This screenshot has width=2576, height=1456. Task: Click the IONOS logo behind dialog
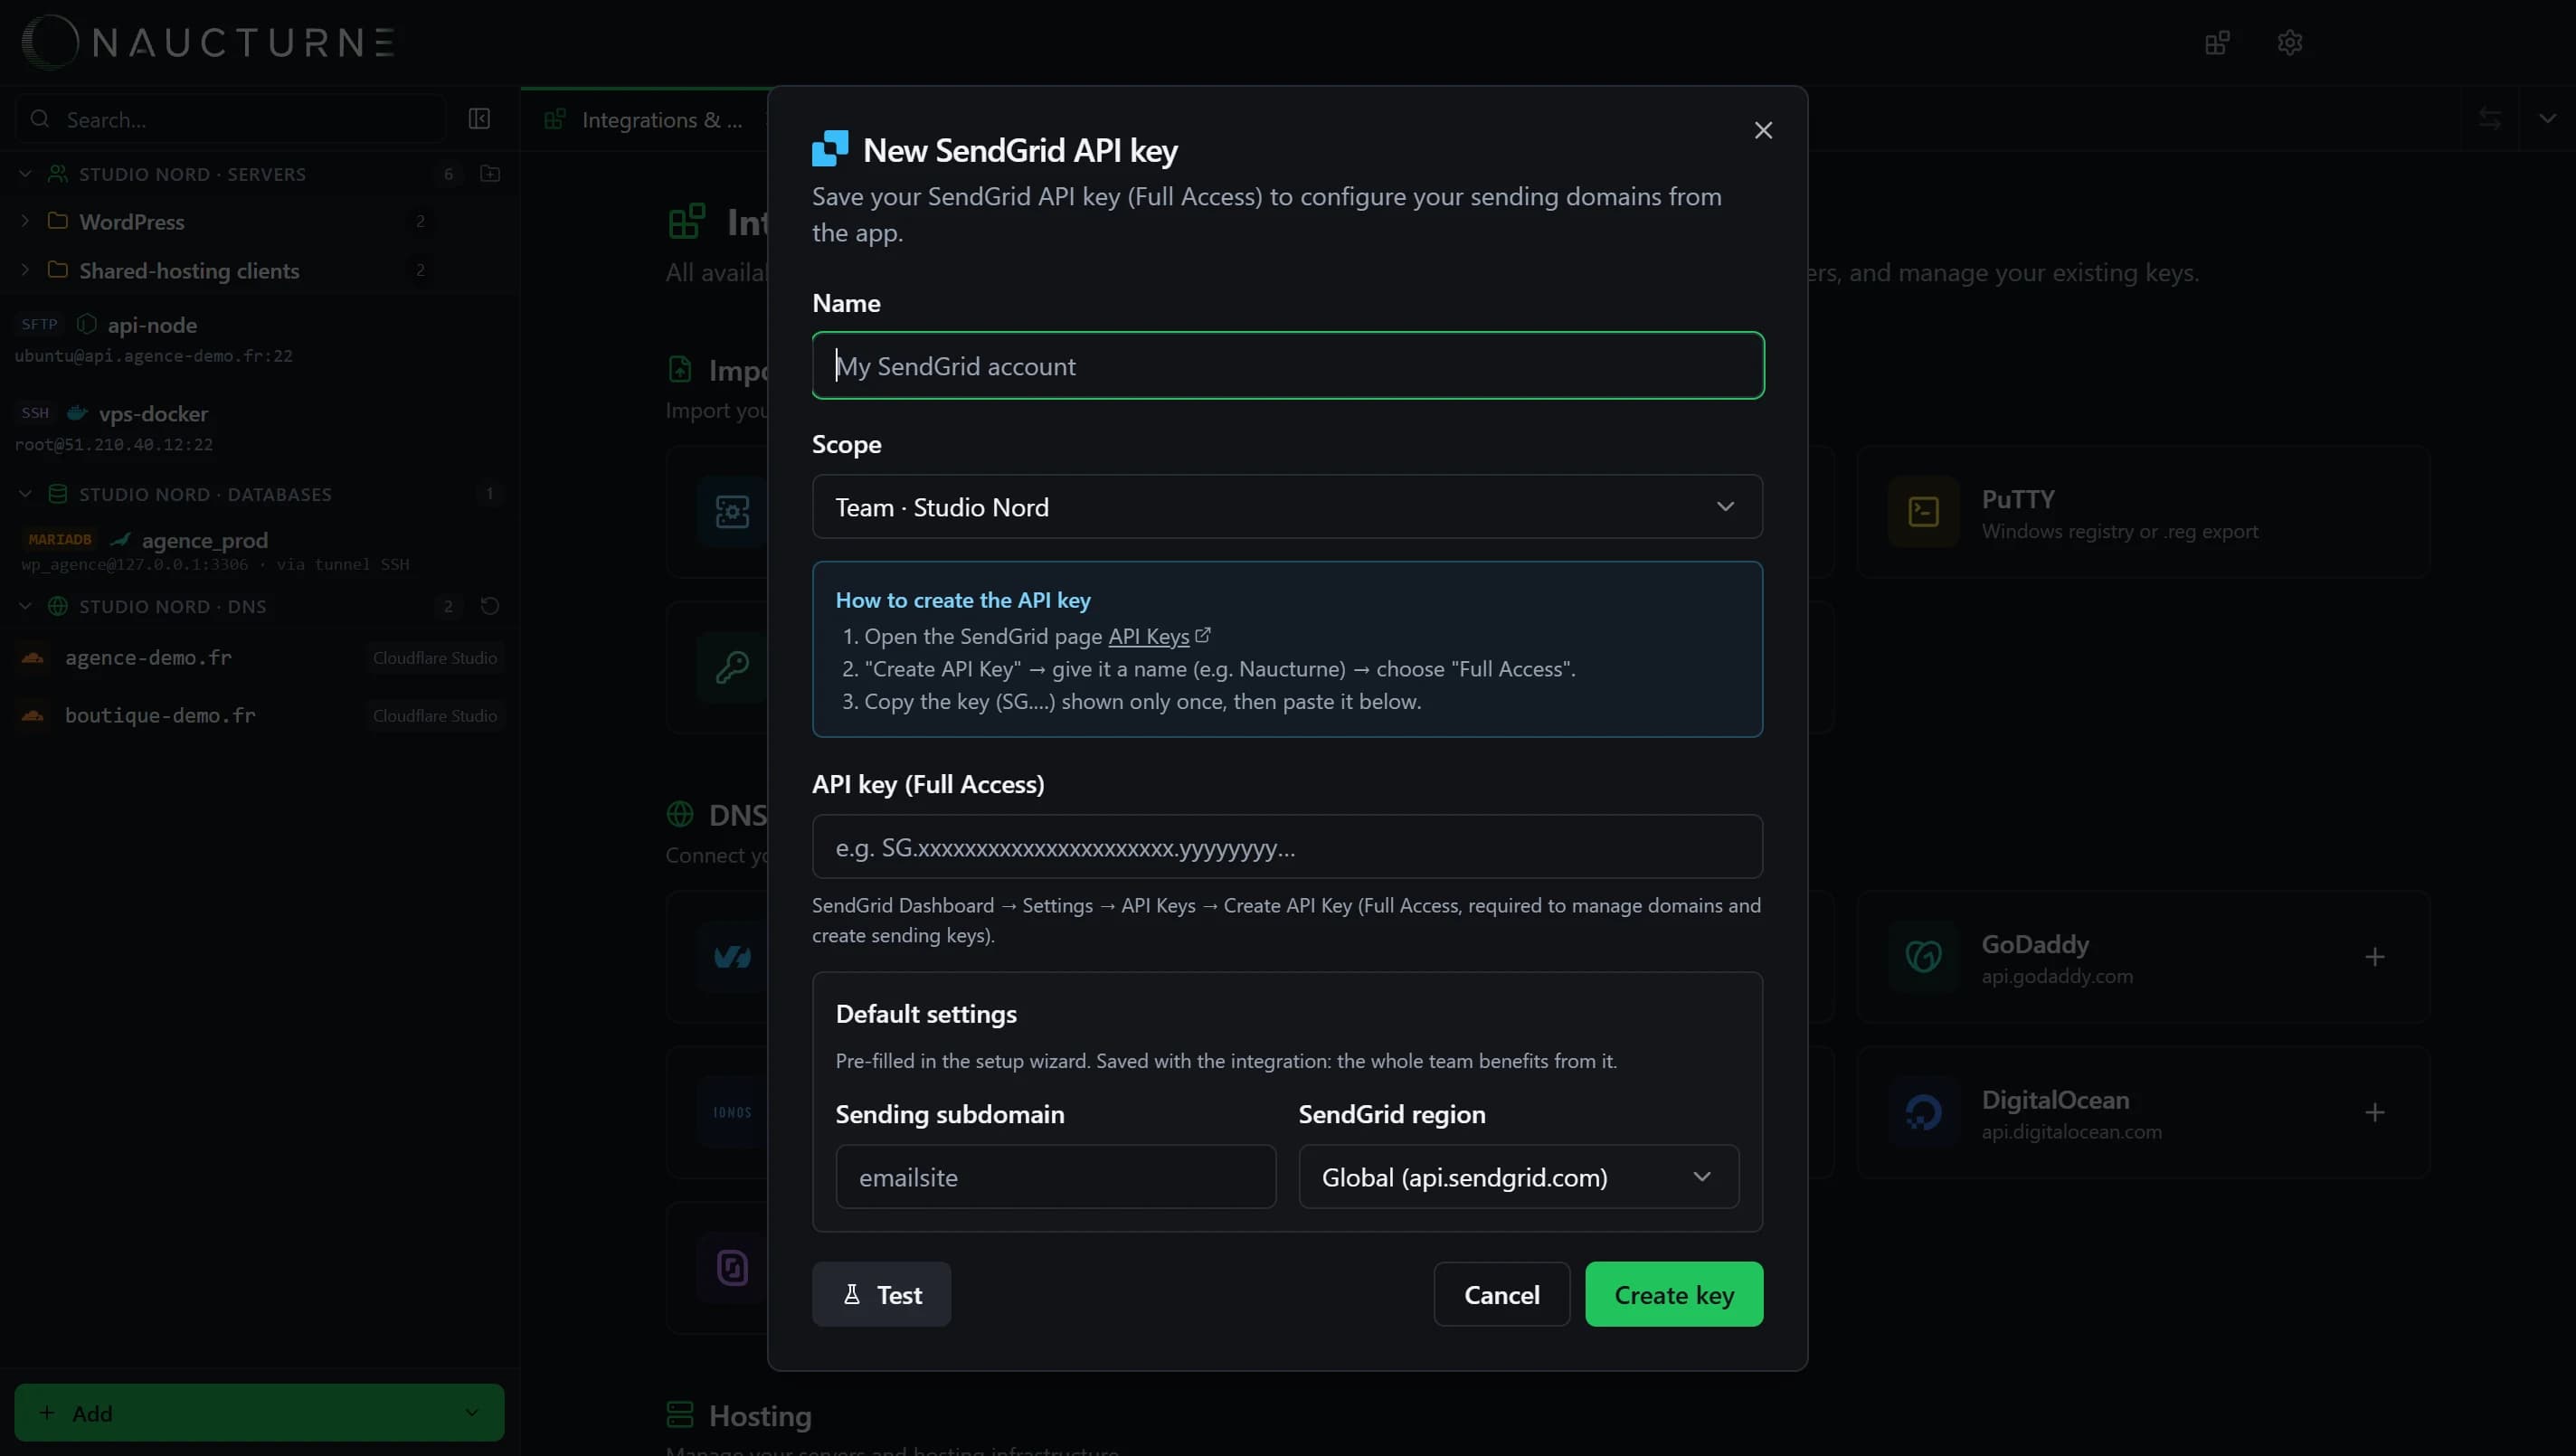click(x=732, y=1112)
